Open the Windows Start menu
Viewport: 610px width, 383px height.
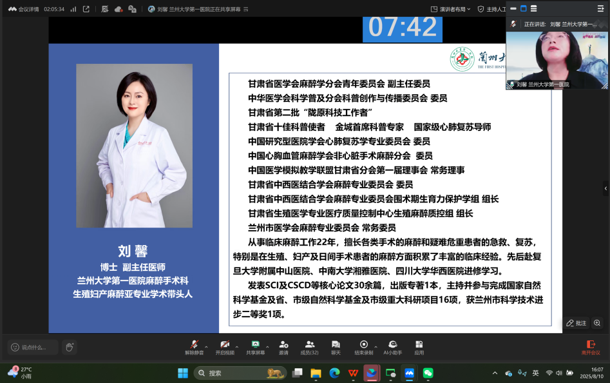pyautogui.click(x=183, y=373)
